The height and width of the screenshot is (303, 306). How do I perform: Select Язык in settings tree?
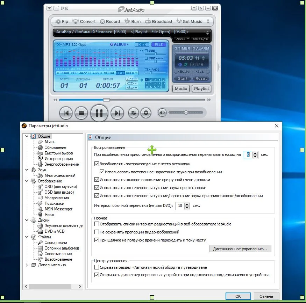point(49,215)
